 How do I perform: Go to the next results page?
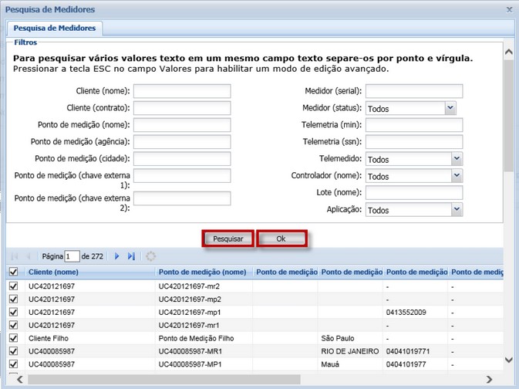click(117, 256)
